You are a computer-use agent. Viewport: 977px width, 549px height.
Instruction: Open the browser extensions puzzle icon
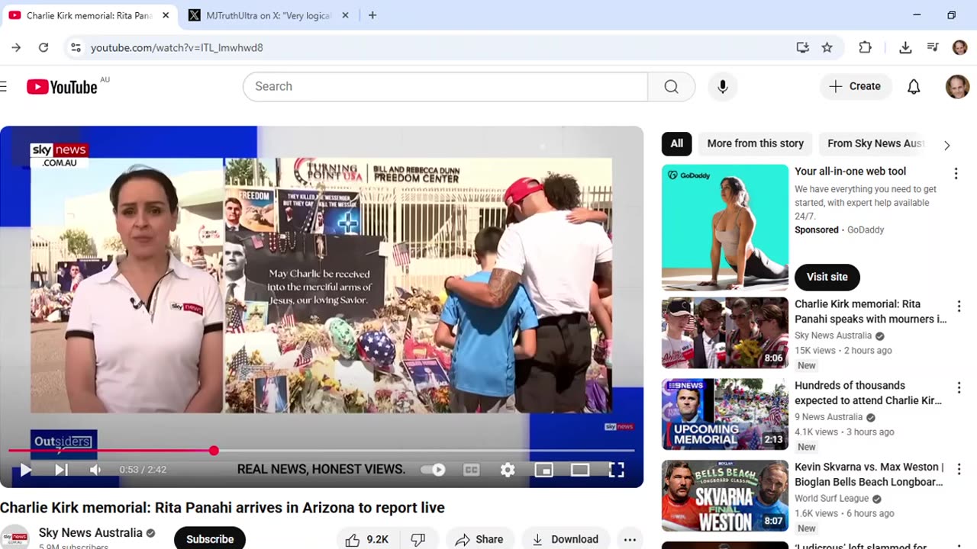click(865, 47)
